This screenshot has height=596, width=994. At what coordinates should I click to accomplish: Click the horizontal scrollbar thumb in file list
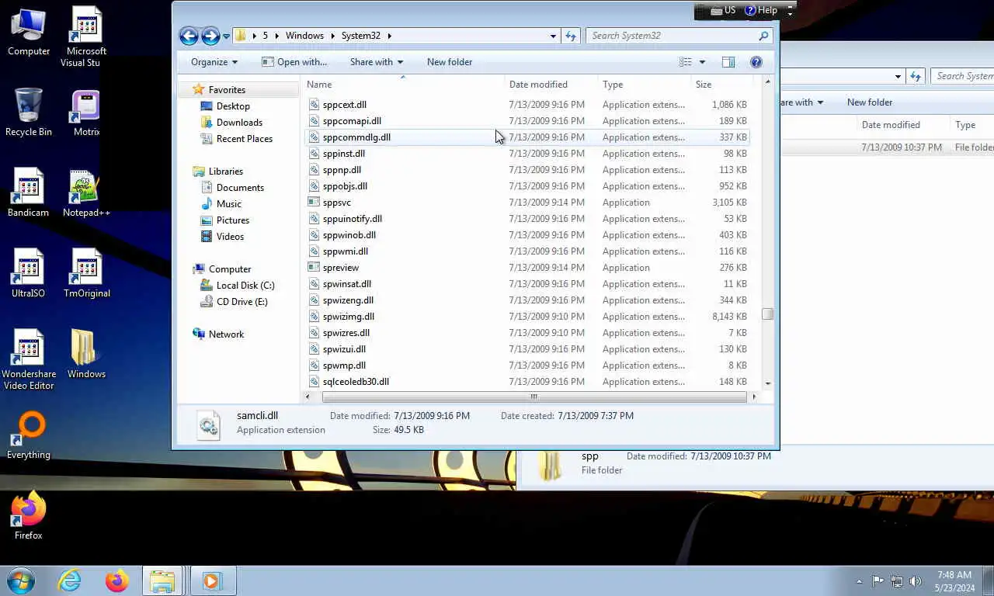pos(533,397)
